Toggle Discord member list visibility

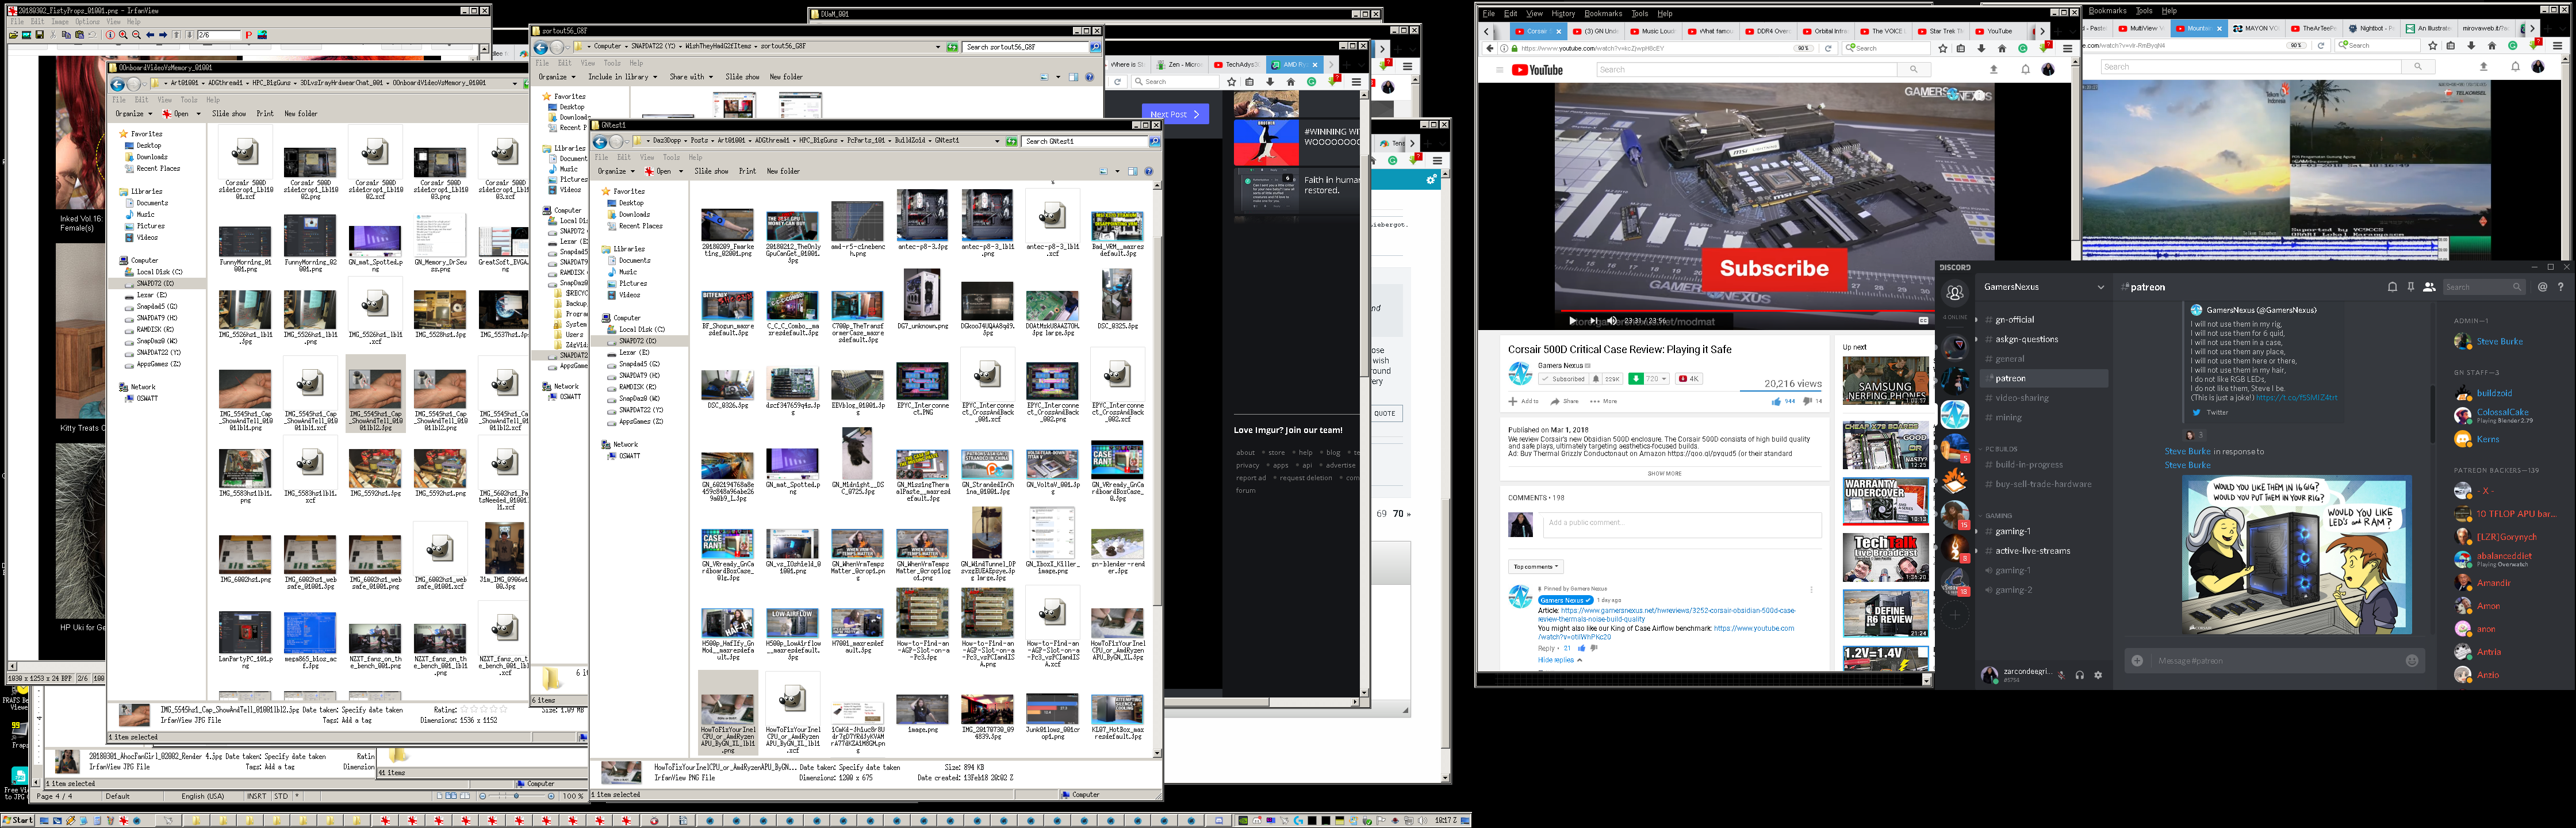2429,287
